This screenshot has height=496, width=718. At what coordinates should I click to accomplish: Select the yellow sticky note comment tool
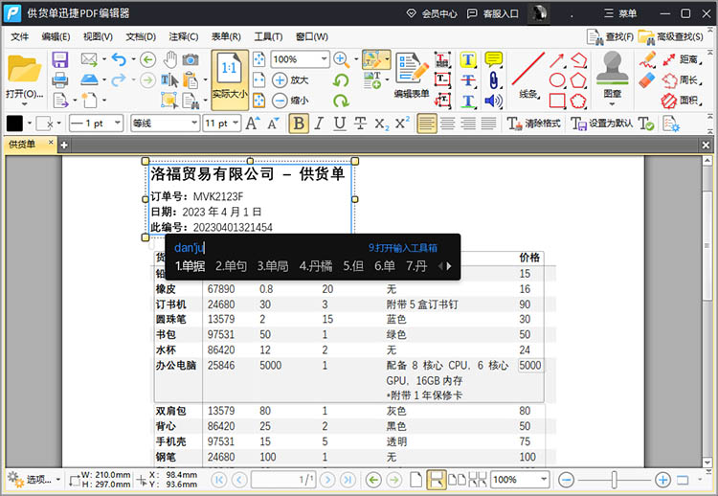(x=494, y=59)
